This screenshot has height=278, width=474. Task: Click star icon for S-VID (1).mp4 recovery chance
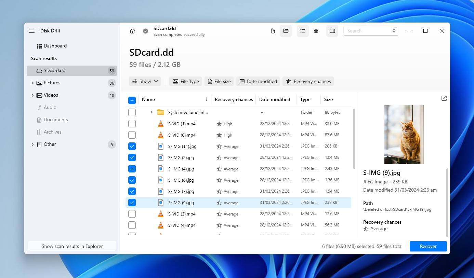click(219, 124)
